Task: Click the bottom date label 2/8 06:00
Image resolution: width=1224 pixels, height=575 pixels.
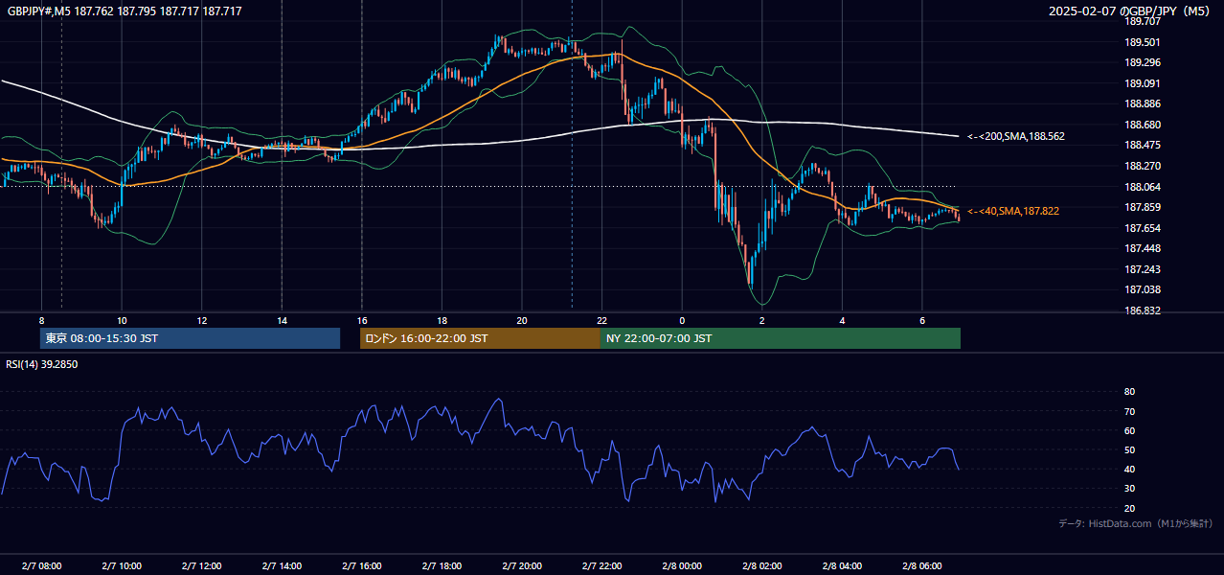Action: [x=921, y=566]
